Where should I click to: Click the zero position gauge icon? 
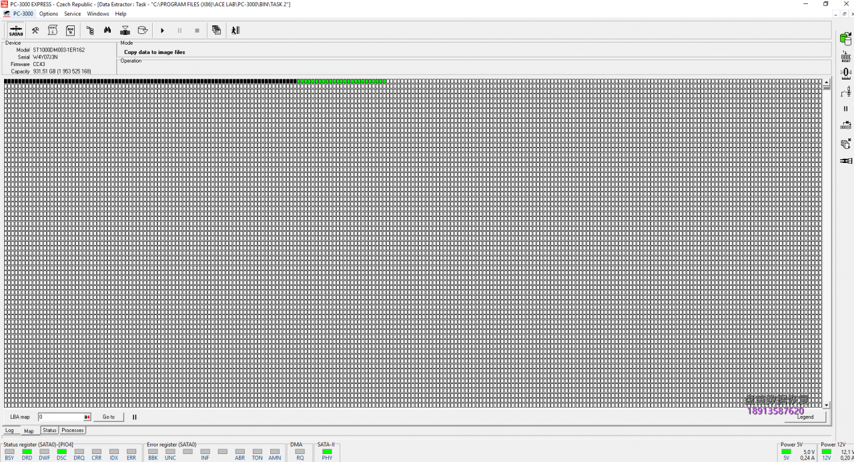tap(845, 73)
